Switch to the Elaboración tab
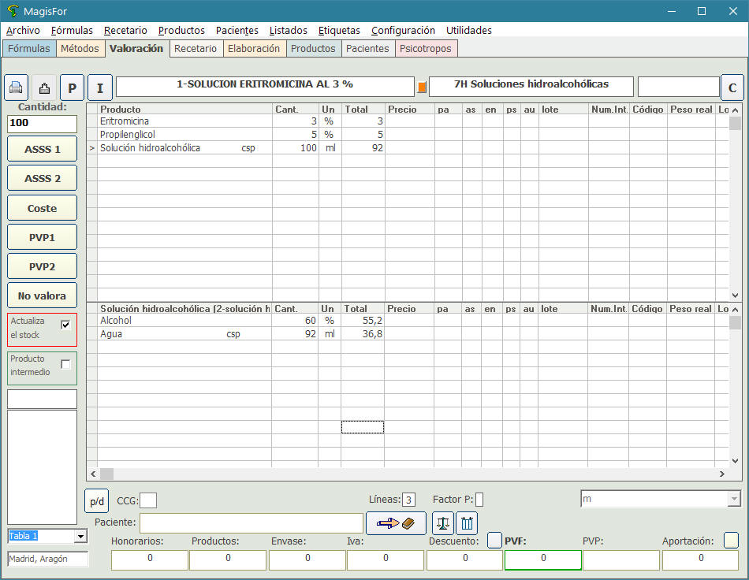This screenshot has height=580, width=749. (x=254, y=49)
